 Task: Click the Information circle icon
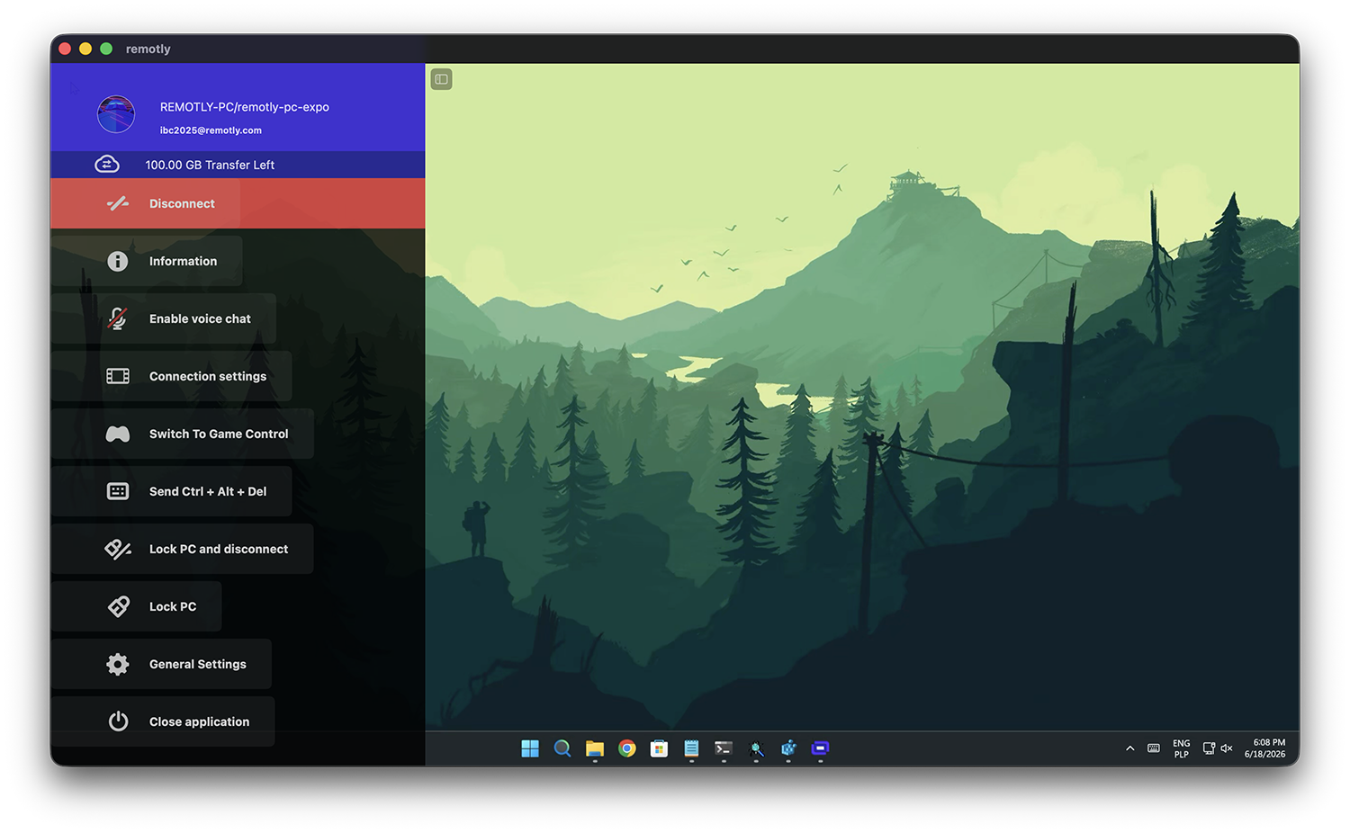click(x=118, y=261)
